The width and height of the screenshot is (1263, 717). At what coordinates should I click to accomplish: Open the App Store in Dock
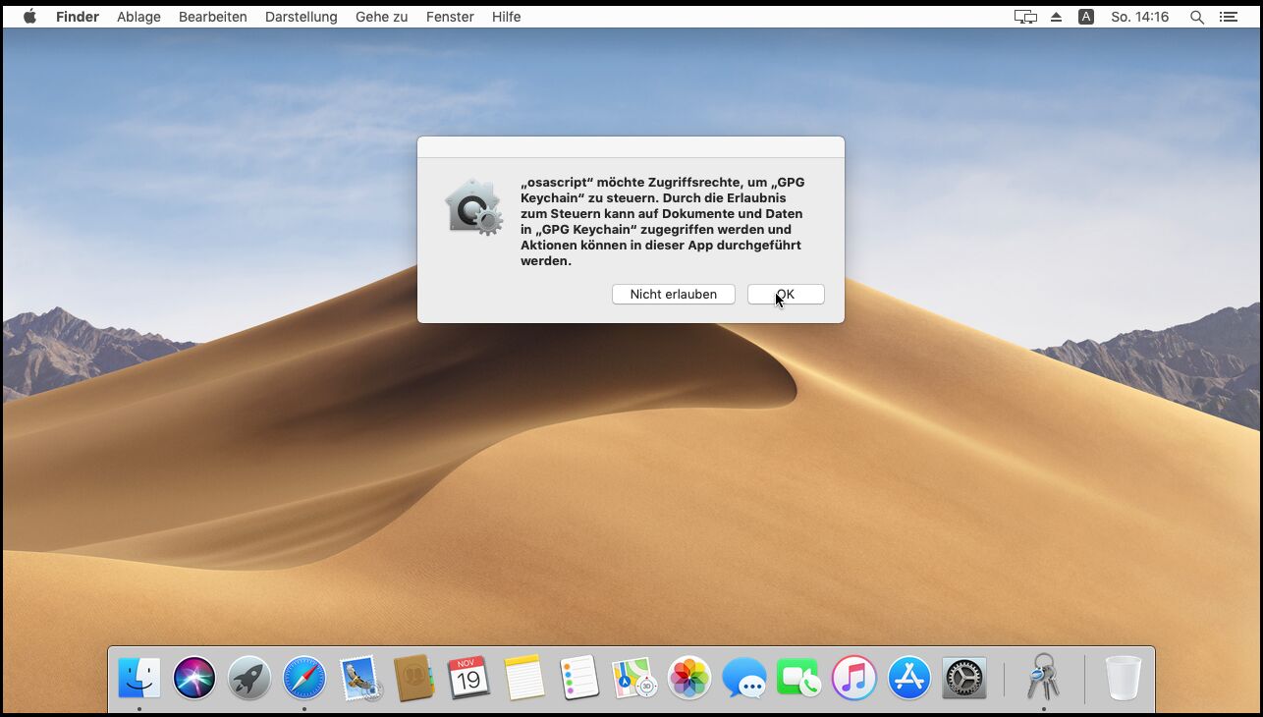click(908, 678)
